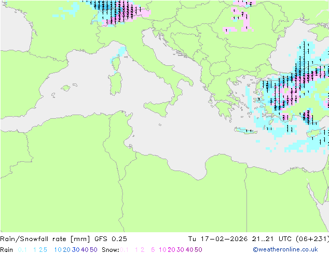Click the island of Corsica on map
The height and width of the screenshot is (254, 329).
(116, 63)
